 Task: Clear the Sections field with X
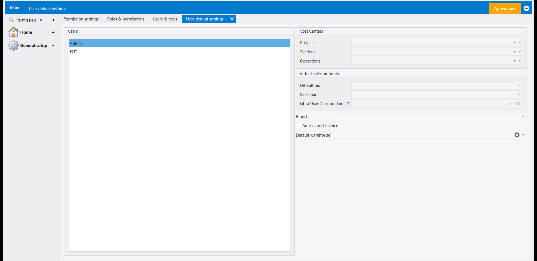coord(520,52)
